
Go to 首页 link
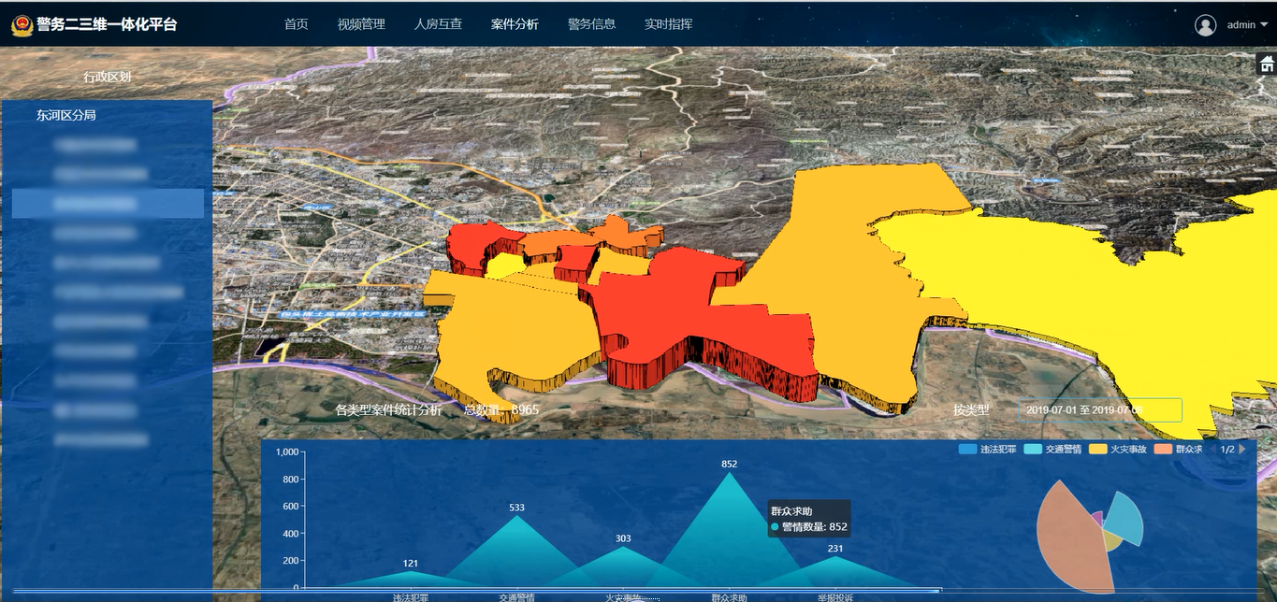tap(296, 24)
